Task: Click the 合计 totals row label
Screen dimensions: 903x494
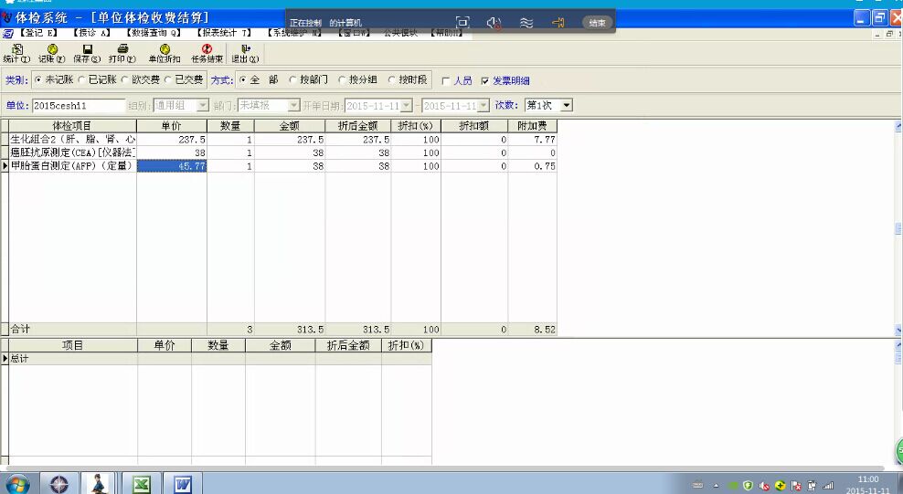Action: click(x=20, y=329)
